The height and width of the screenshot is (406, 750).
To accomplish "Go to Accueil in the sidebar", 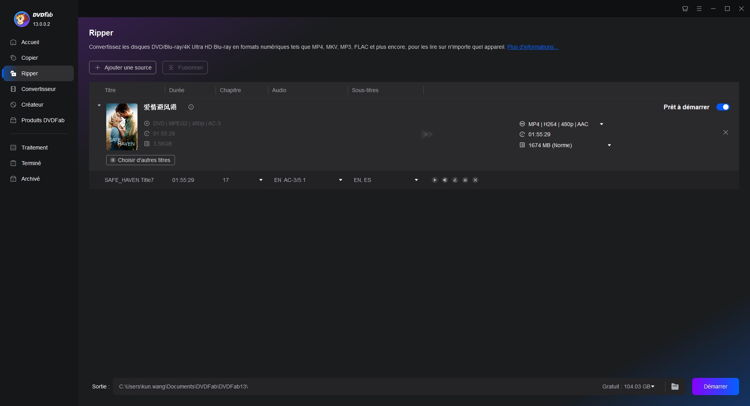I will [x=38, y=42].
